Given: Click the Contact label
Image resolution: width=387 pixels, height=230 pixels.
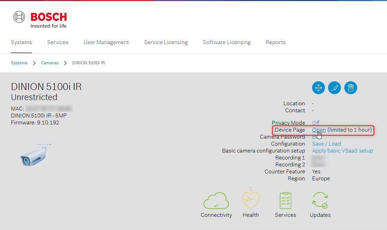Looking at the screenshot, I should coord(295,110).
